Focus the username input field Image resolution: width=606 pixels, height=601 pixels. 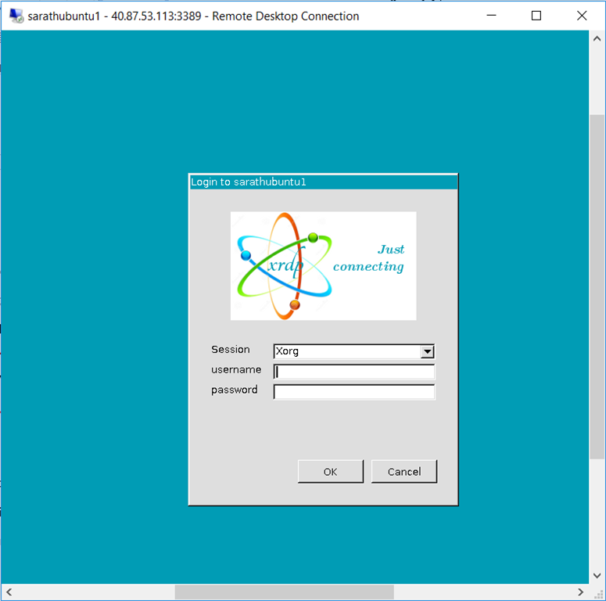tap(354, 372)
